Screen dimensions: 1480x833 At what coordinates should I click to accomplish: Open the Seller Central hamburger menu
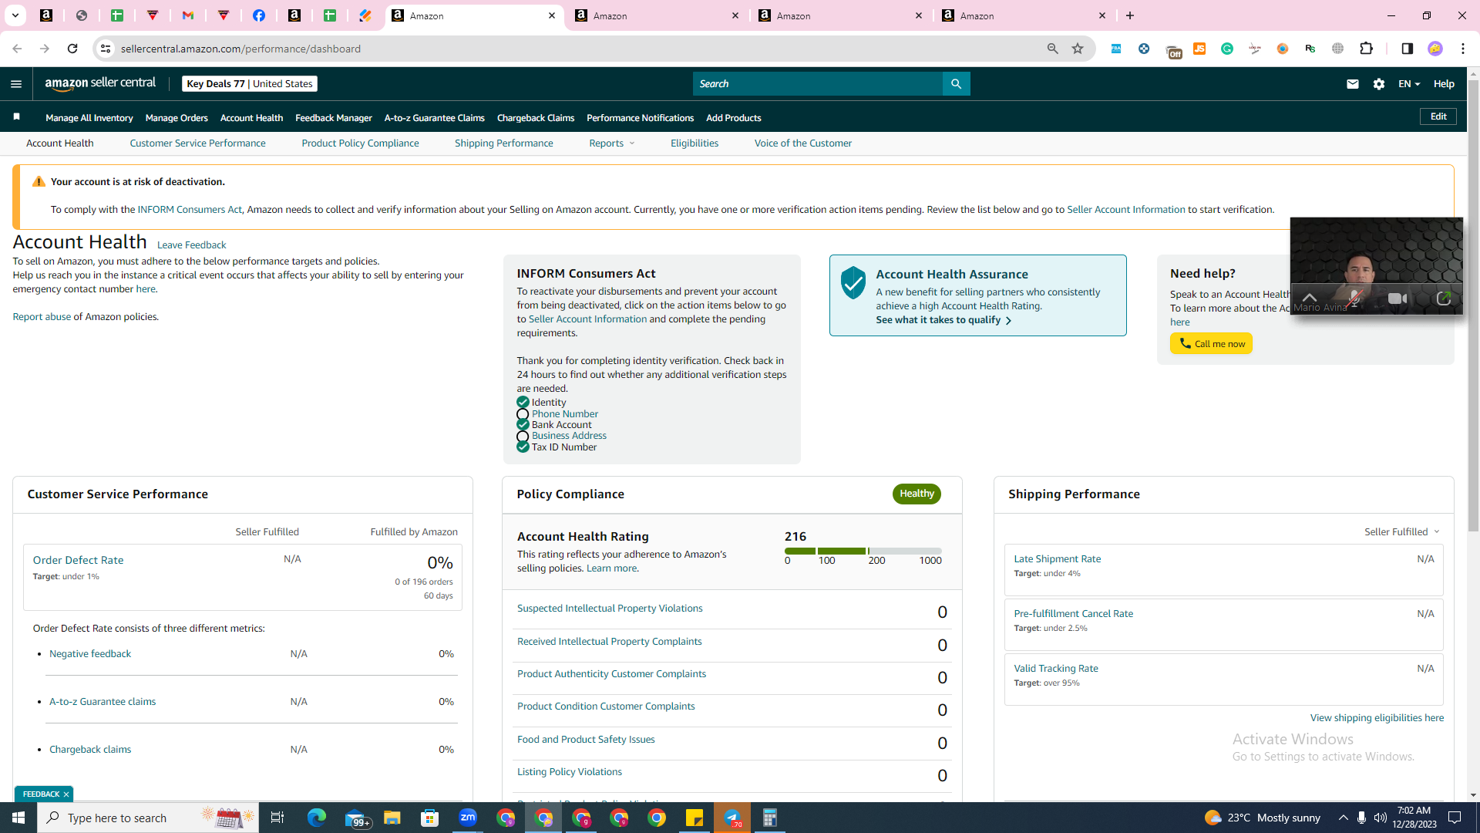tap(16, 84)
